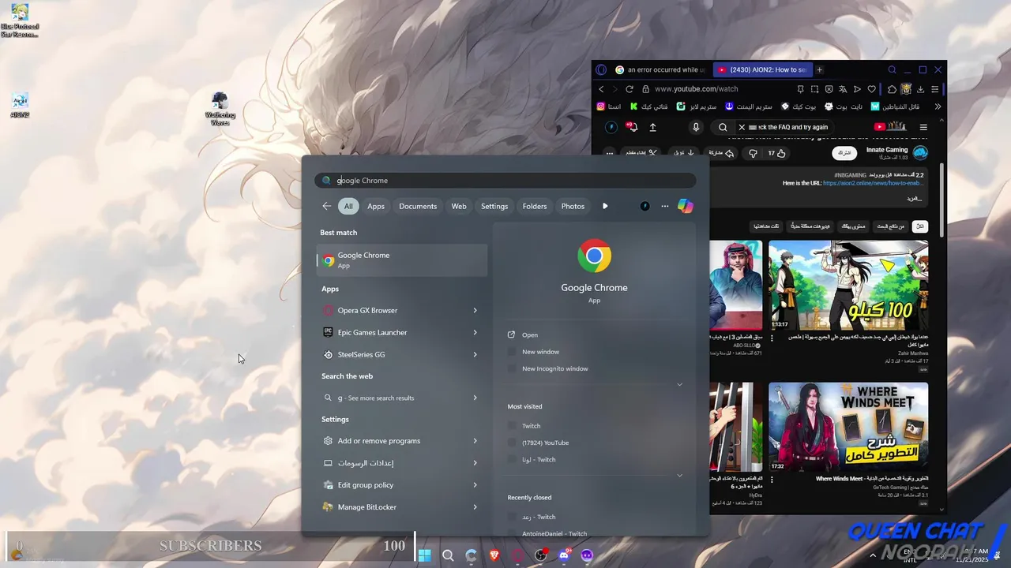Switch to 'an error occurred while' browser tab
The height and width of the screenshot is (568, 1011).
click(660, 69)
